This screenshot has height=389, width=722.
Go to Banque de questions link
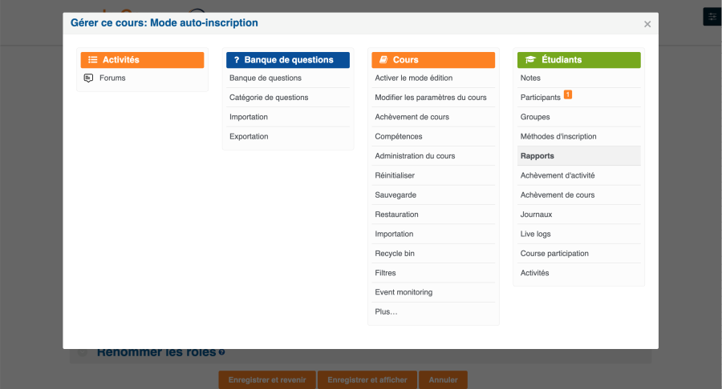click(x=266, y=78)
